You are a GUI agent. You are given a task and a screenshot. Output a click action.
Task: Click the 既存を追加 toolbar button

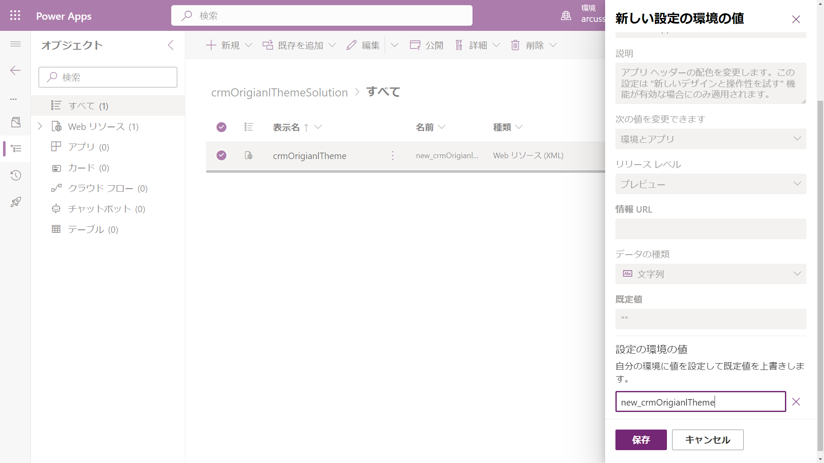coord(293,45)
